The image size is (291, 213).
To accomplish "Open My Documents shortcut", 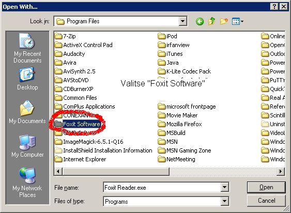I will point(27,112).
